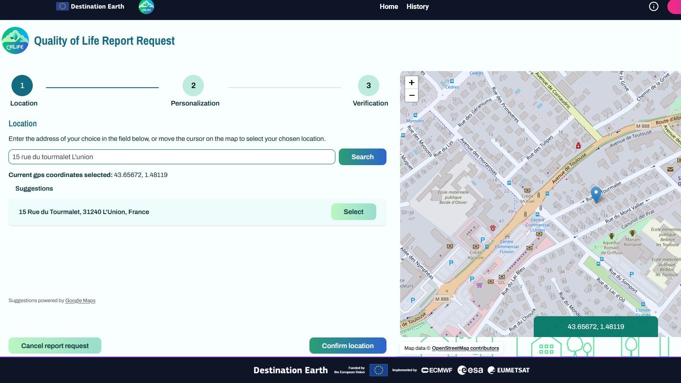Open the History menu item
The image size is (681, 383).
(x=417, y=6)
